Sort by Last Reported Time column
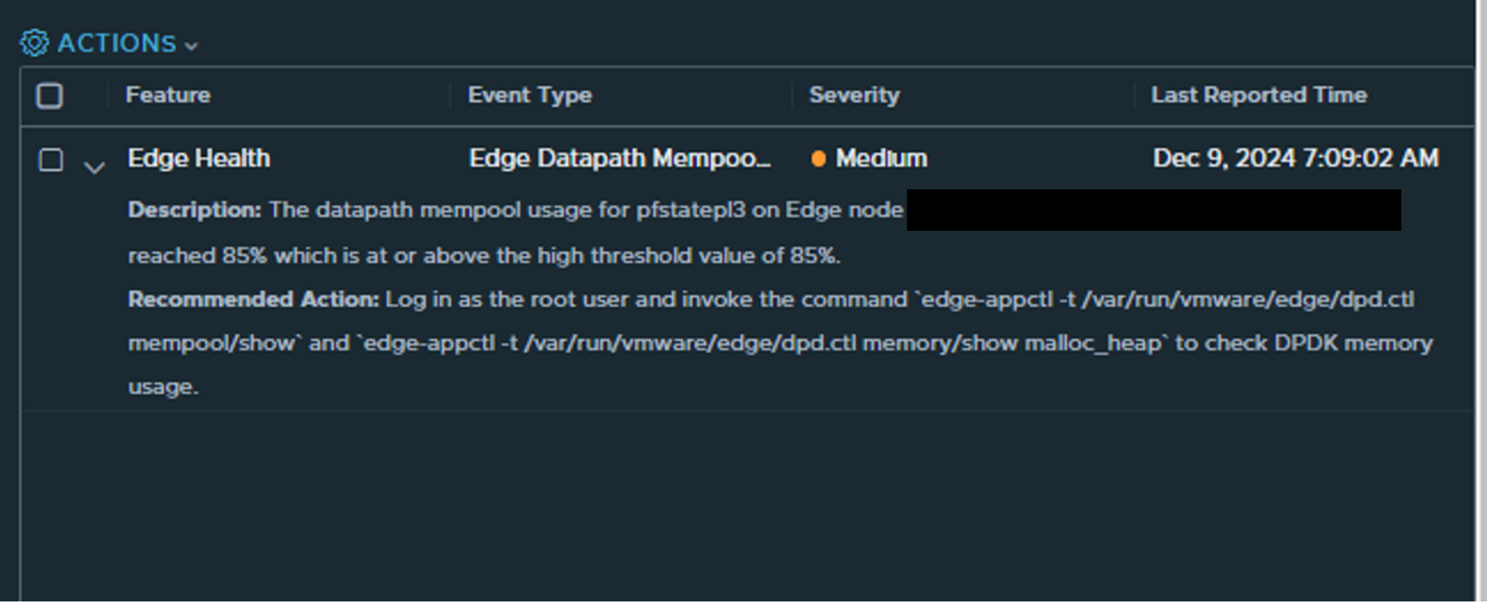 (1260, 95)
